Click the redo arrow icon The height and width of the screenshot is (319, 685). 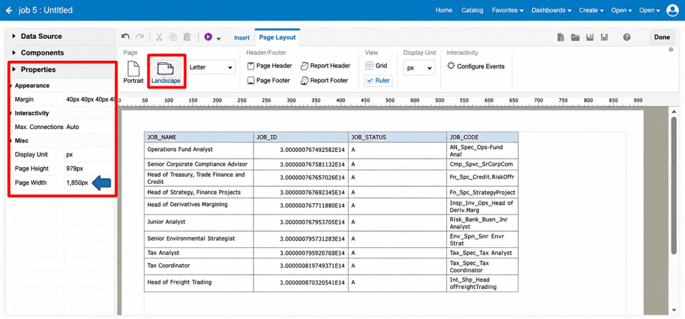pos(139,37)
